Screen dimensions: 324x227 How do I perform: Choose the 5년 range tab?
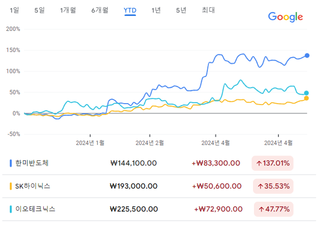click(181, 10)
